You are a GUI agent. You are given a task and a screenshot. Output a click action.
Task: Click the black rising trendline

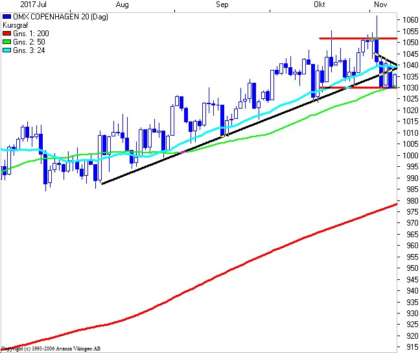pos(249,125)
